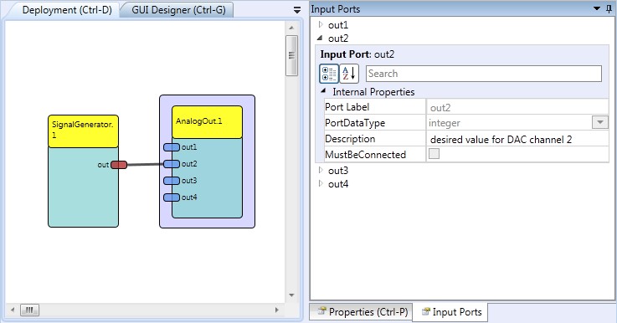
Task: Click the Description property name
Action: pos(350,139)
